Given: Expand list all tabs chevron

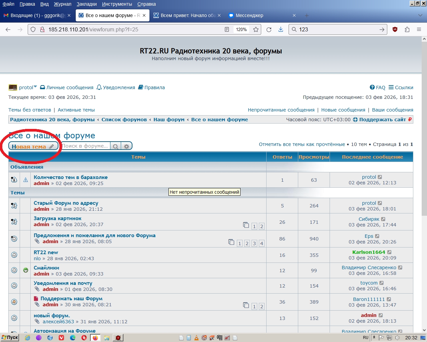Looking at the screenshot, I should (420, 15).
